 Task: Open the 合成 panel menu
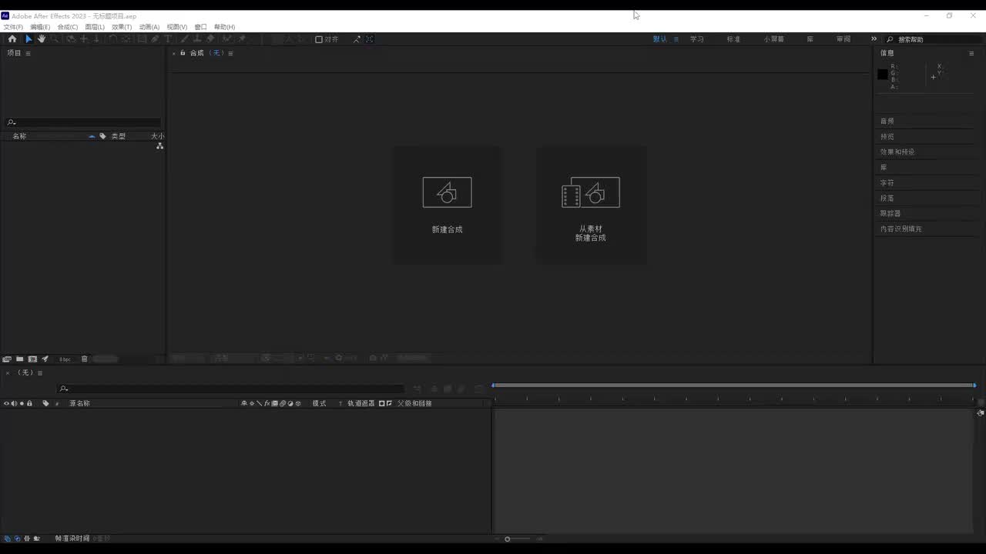tap(230, 53)
